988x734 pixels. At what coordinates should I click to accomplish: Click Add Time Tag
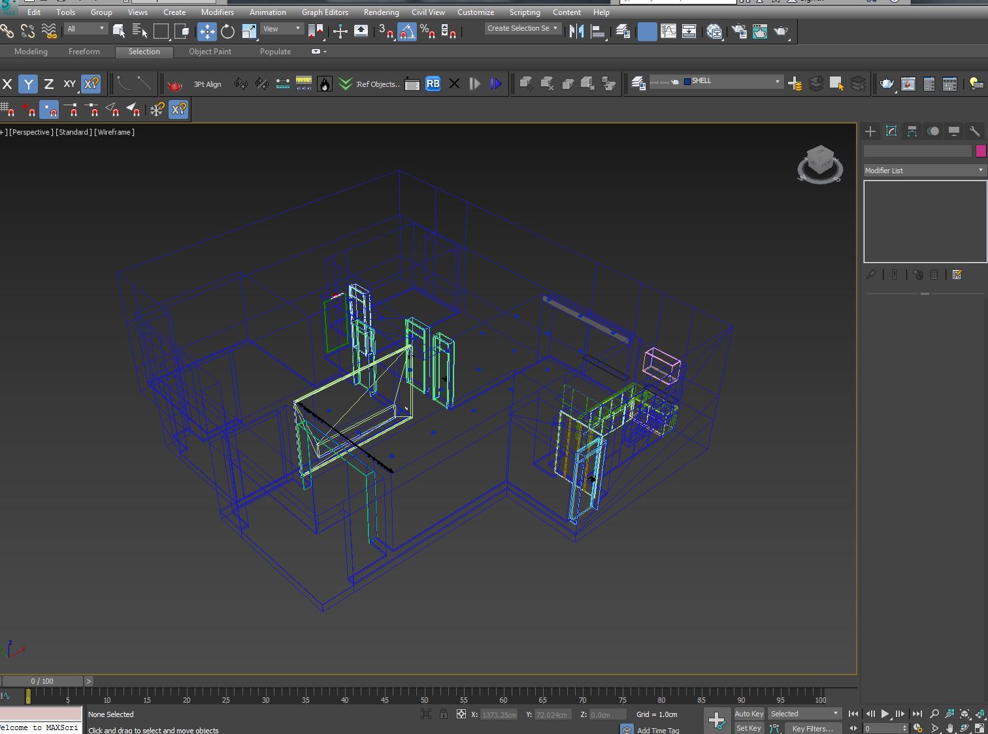[x=658, y=730]
